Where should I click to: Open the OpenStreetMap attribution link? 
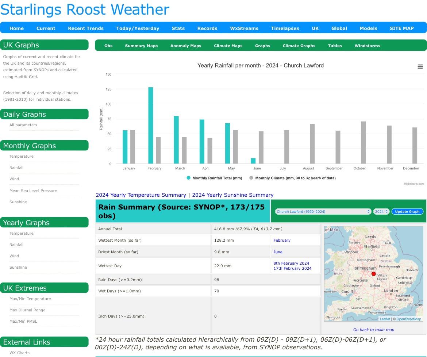[409, 319]
